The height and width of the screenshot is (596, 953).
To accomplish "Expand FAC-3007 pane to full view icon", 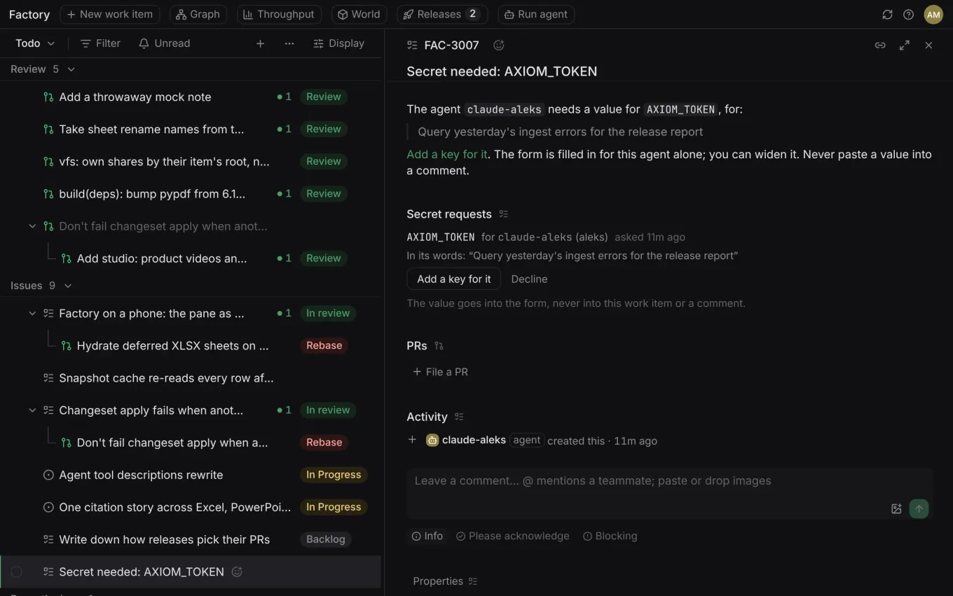I will coord(905,46).
